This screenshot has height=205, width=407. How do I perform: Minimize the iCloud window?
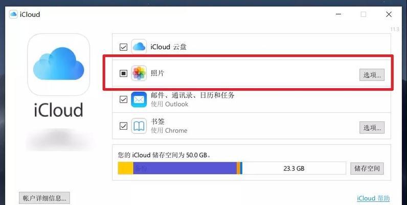338,14
